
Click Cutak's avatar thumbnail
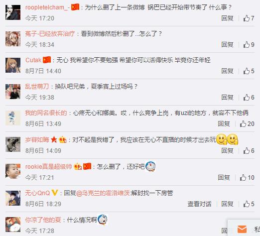click(x=13, y=65)
